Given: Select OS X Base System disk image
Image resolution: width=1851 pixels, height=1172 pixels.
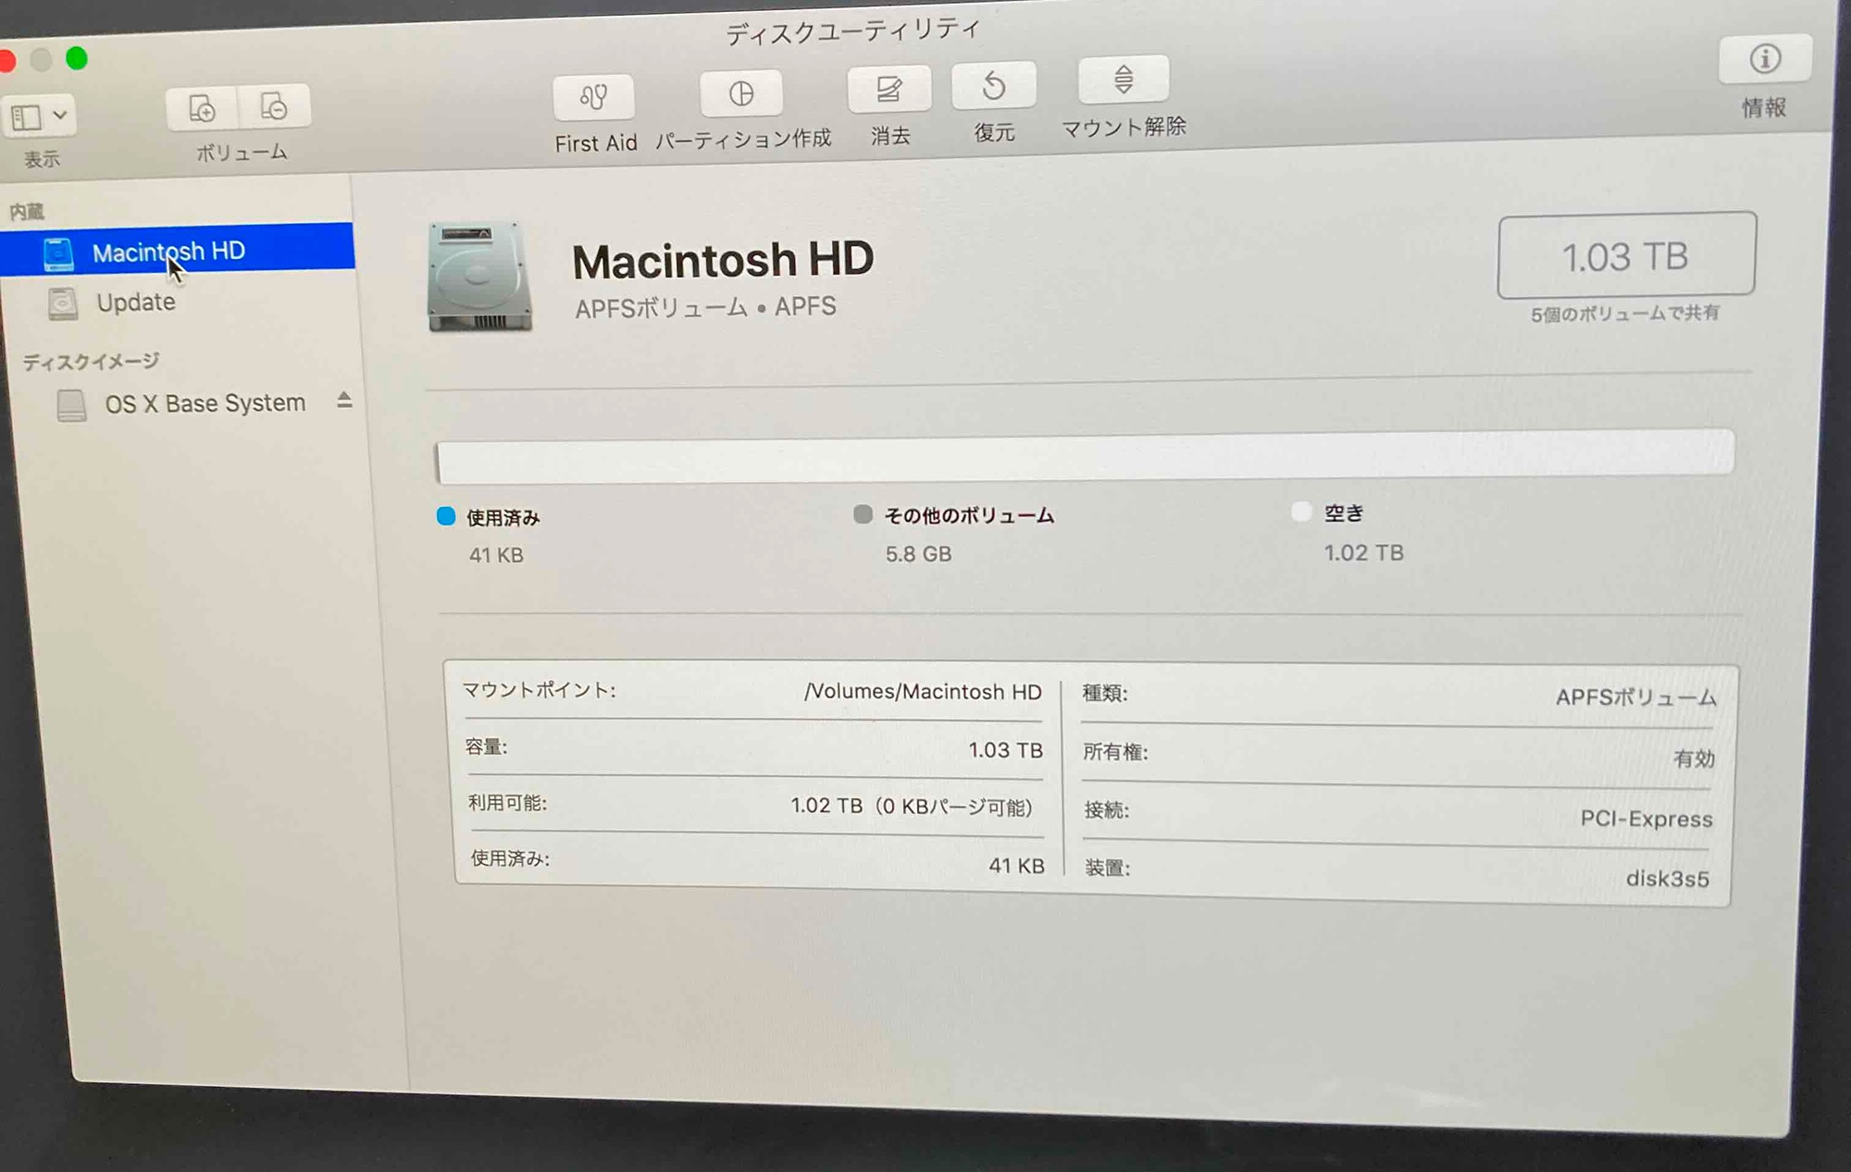Looking at the screenshot, I should click(x=205, y=403).
